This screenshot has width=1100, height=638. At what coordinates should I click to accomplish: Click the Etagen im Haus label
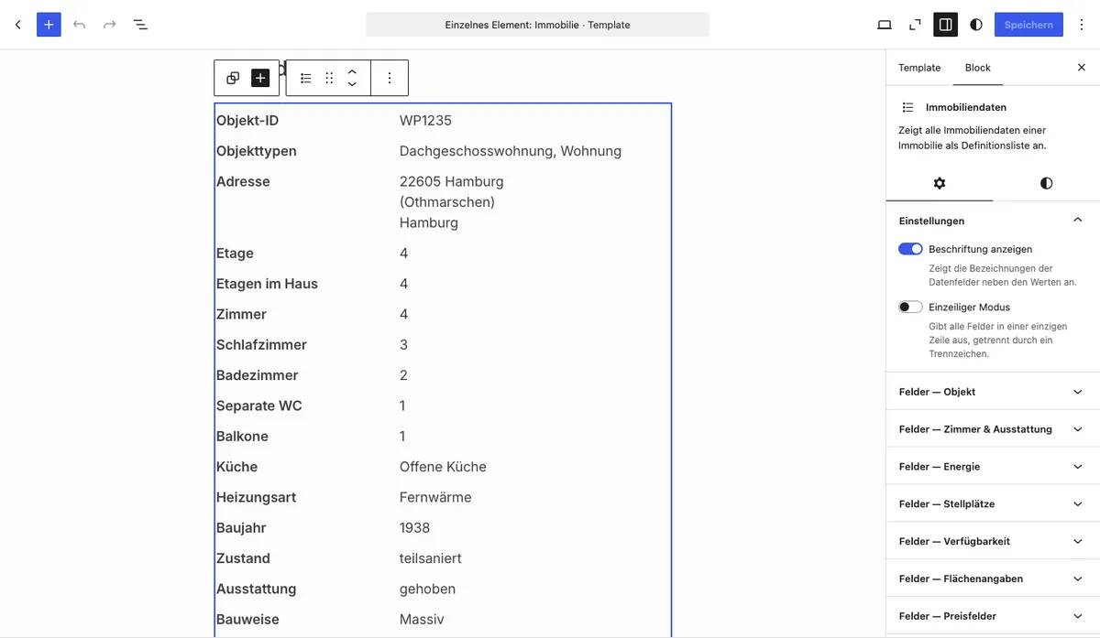267,284
